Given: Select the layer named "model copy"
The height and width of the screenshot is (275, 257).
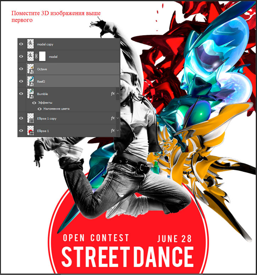Looking at the screenshot, I should pyautogui.click(x=45, y=44).
